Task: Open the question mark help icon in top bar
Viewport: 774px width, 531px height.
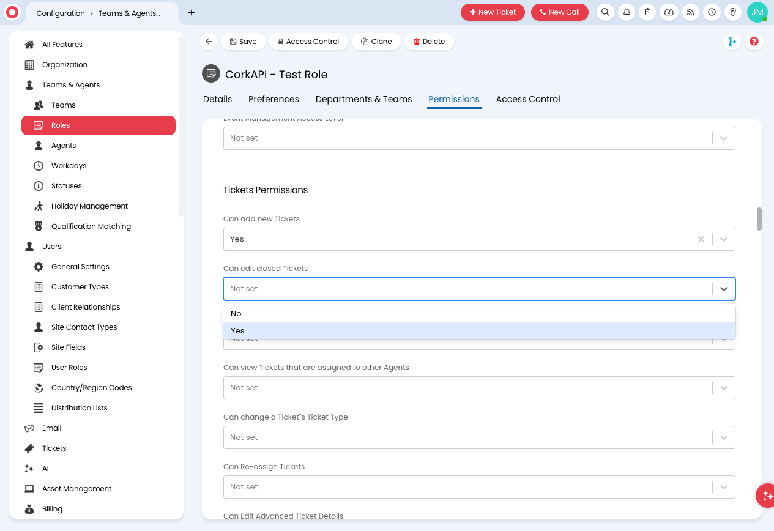Action: [734, 12]
